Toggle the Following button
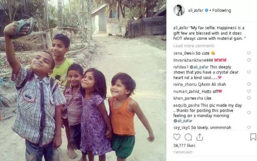Screen dimensions: 257x161 (x=222, y=10)
